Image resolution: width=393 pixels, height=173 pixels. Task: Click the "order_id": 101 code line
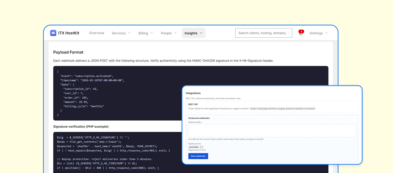click(x=76, y=97)
